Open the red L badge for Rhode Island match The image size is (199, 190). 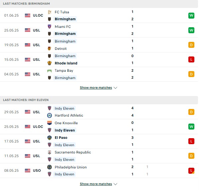coord(191,59)
